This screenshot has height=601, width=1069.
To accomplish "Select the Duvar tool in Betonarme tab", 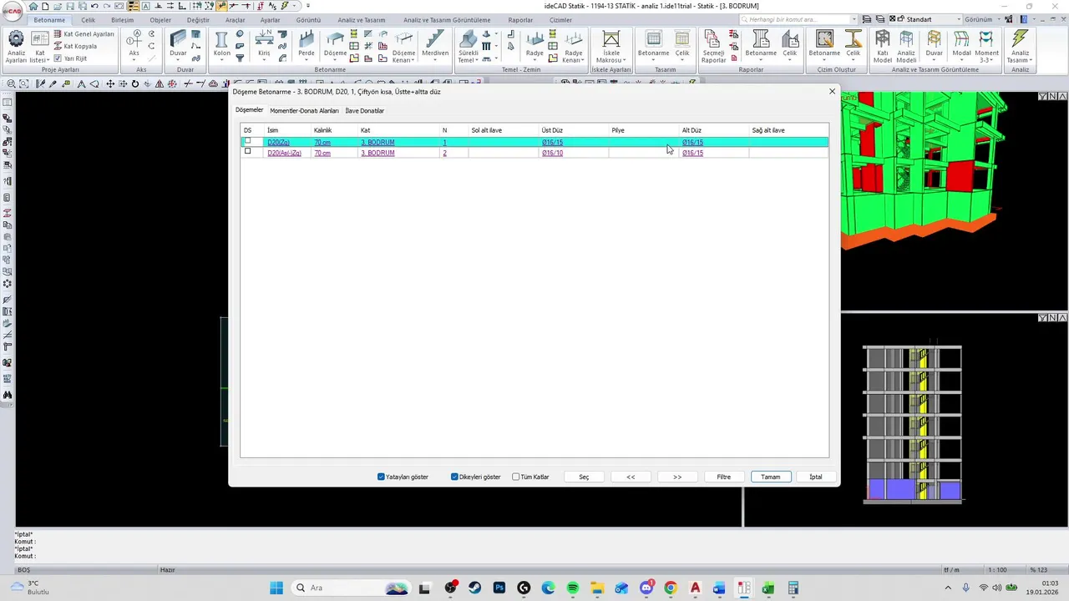I will coord(178,45).
